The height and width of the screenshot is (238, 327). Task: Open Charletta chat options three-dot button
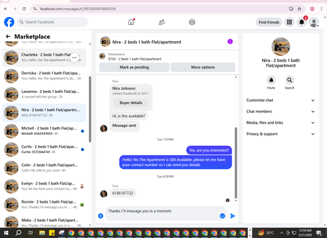pos(75,58)
